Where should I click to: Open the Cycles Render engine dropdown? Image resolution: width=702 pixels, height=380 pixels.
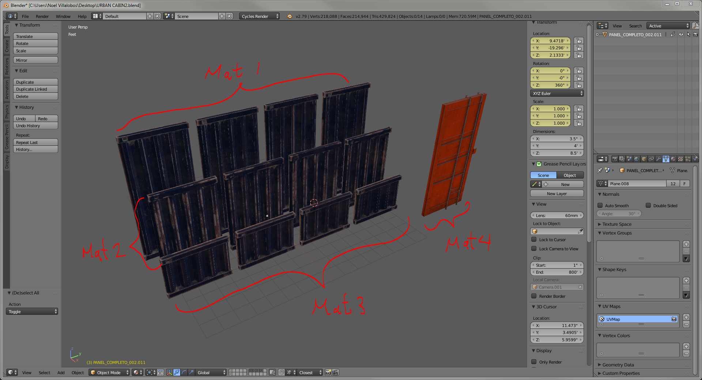[x=260, y=16]
